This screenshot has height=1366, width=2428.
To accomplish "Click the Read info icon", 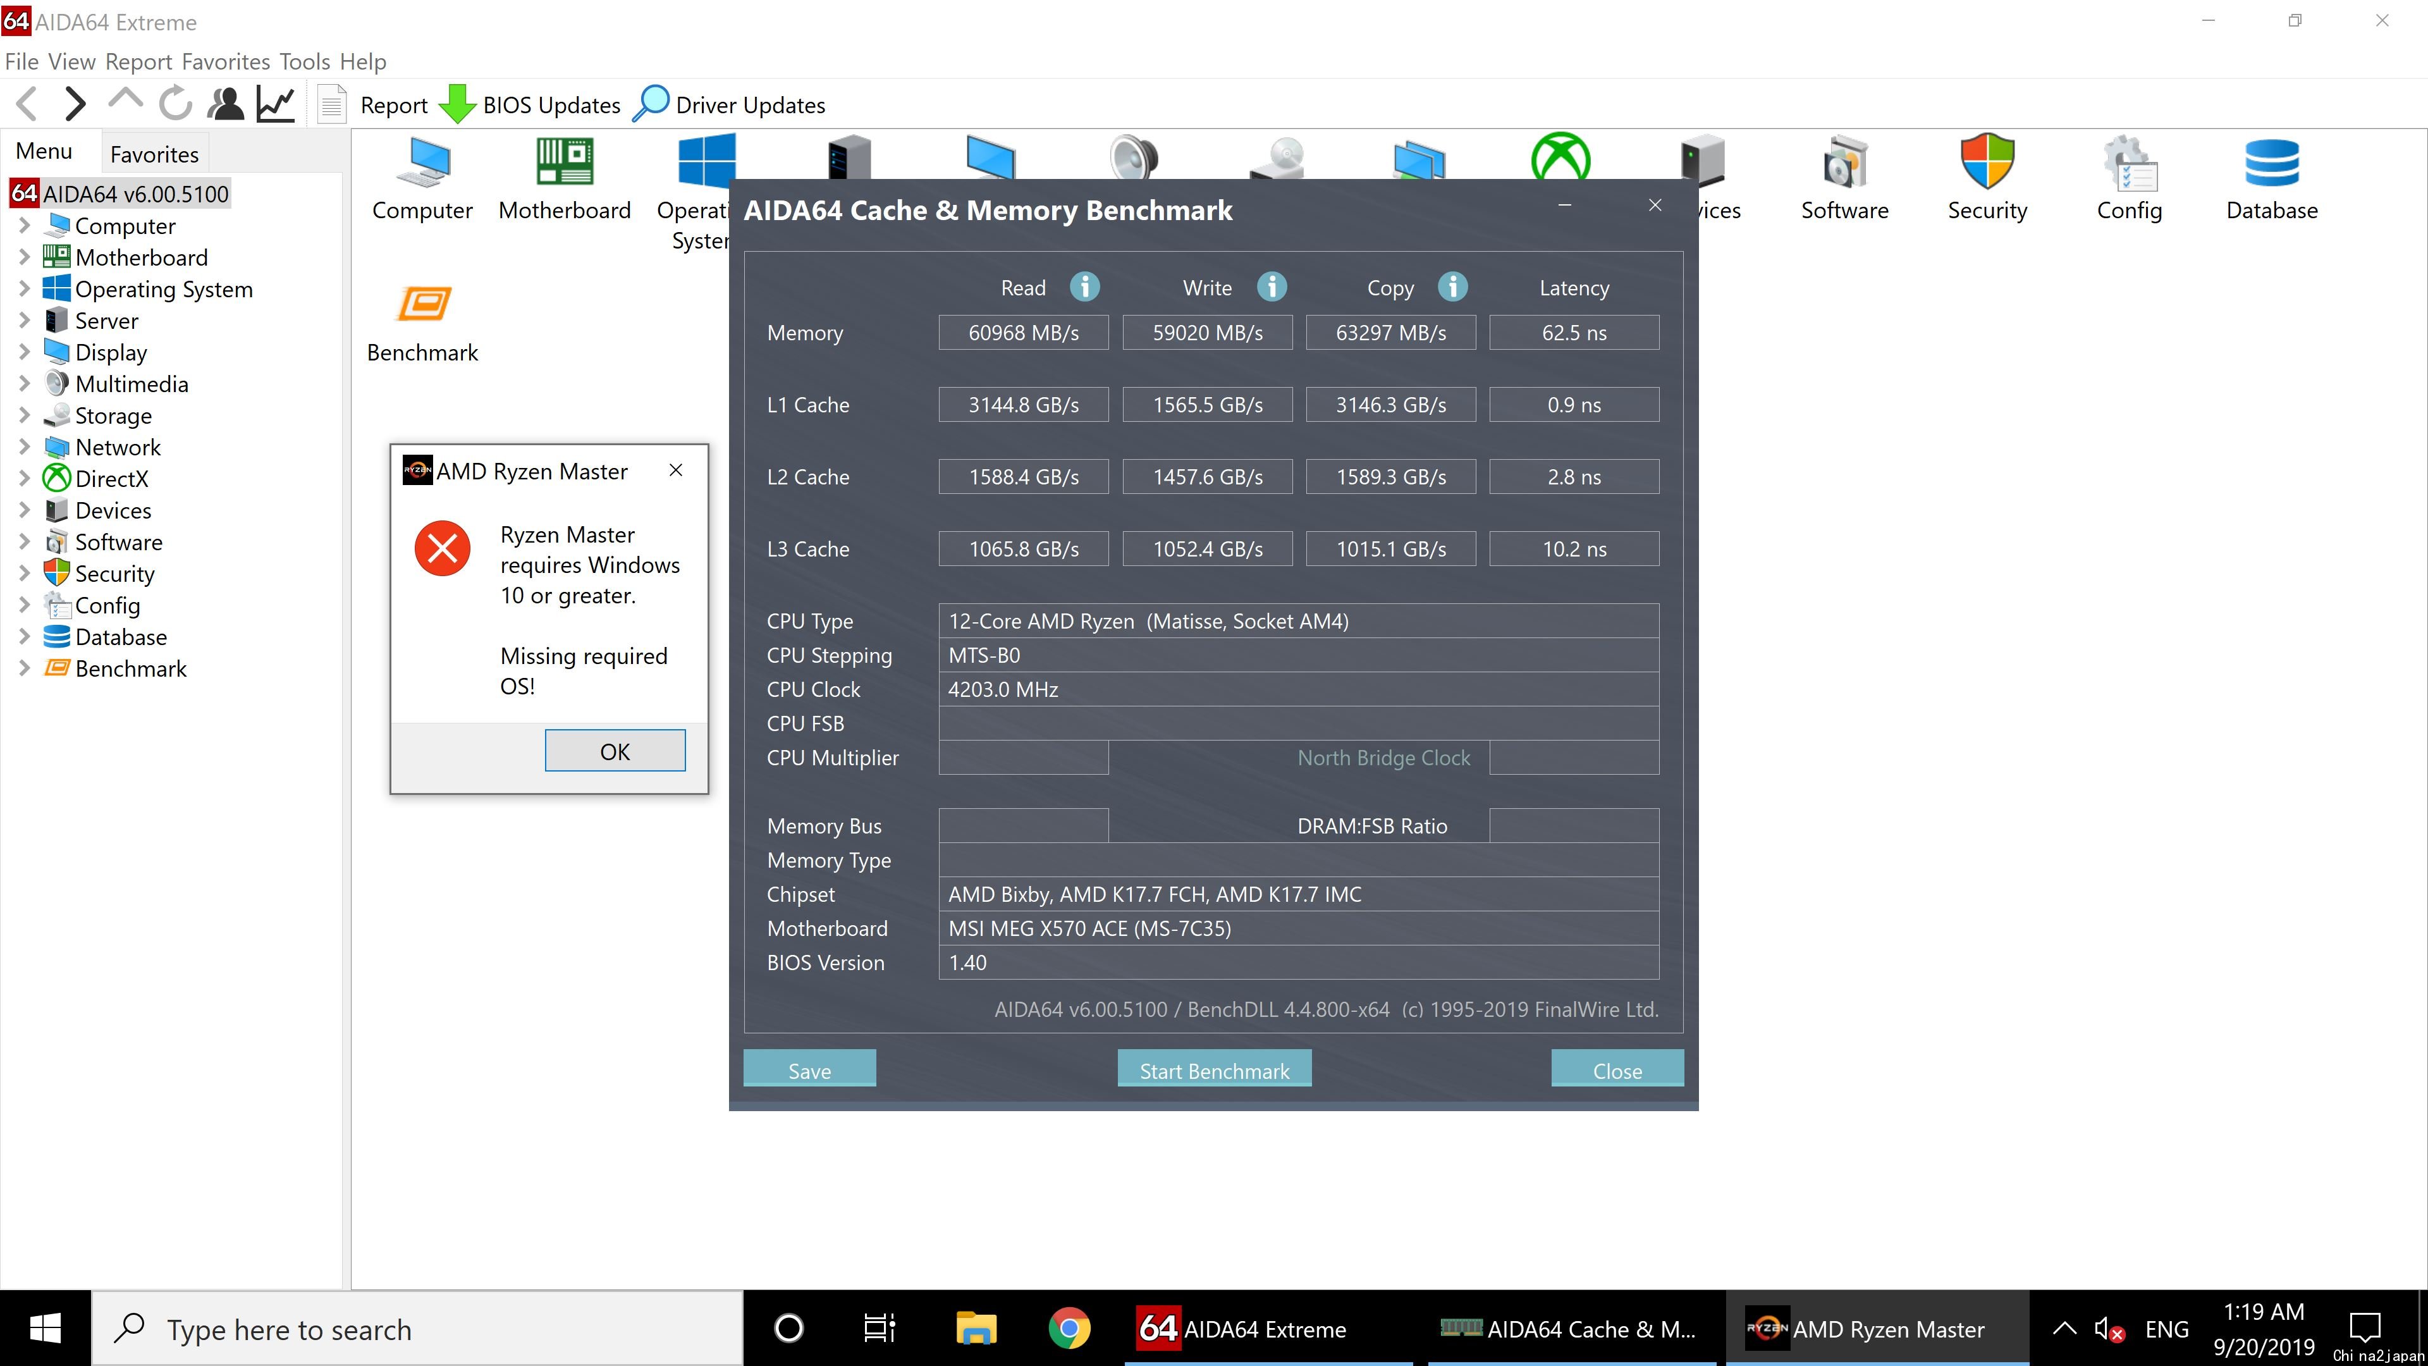I will coord(1085,286).
